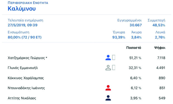Click the 7.118 vote count

161,58
